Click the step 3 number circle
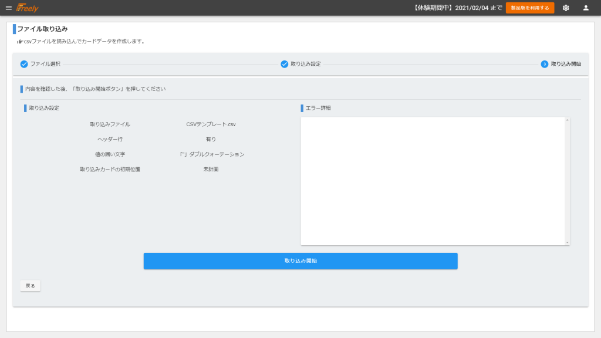This screenshot has width=601, height=338. click(x=545, y=64)
